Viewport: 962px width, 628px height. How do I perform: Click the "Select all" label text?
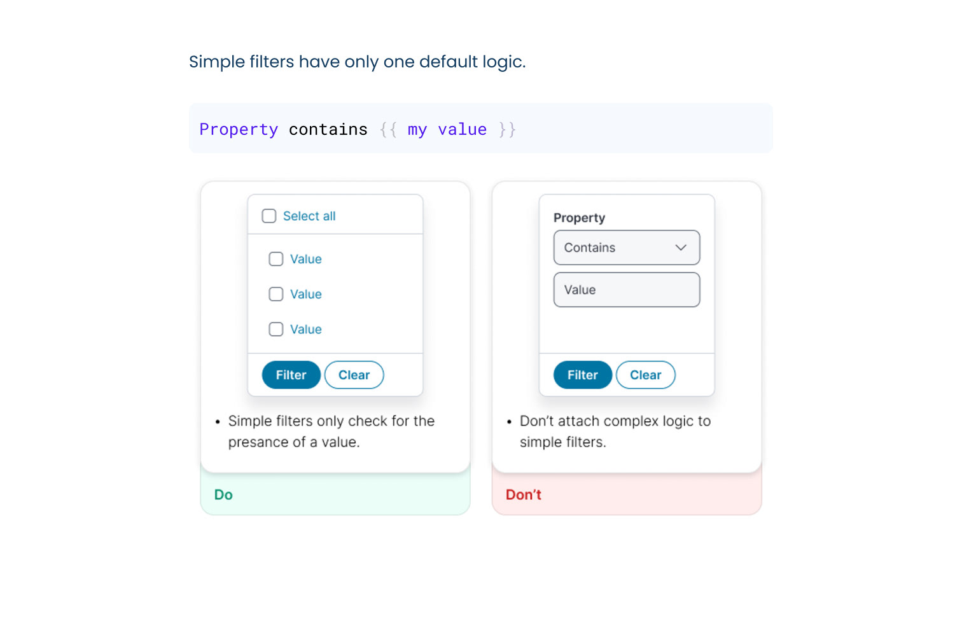(309, 216)
